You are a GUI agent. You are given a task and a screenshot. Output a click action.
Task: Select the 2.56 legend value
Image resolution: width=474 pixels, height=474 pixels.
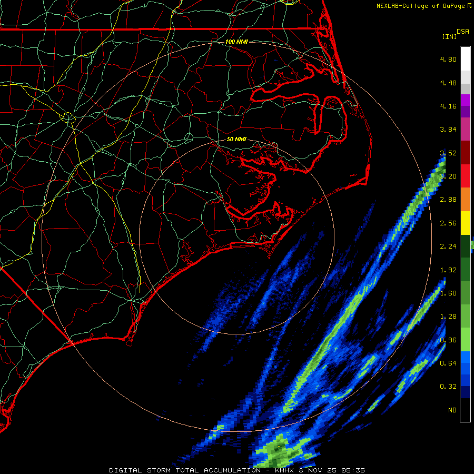[x=448, y=223]
